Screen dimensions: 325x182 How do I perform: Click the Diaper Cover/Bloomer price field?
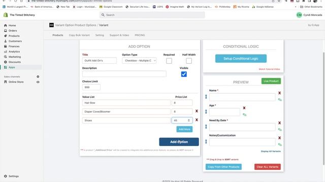[182, 112]
